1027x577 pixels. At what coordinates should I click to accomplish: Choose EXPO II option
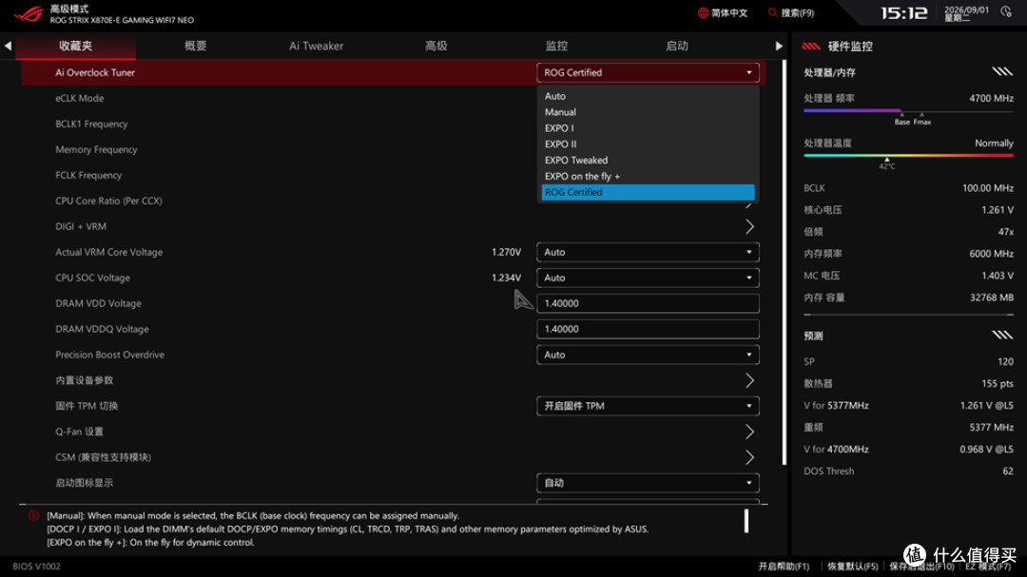pos(648,144)
